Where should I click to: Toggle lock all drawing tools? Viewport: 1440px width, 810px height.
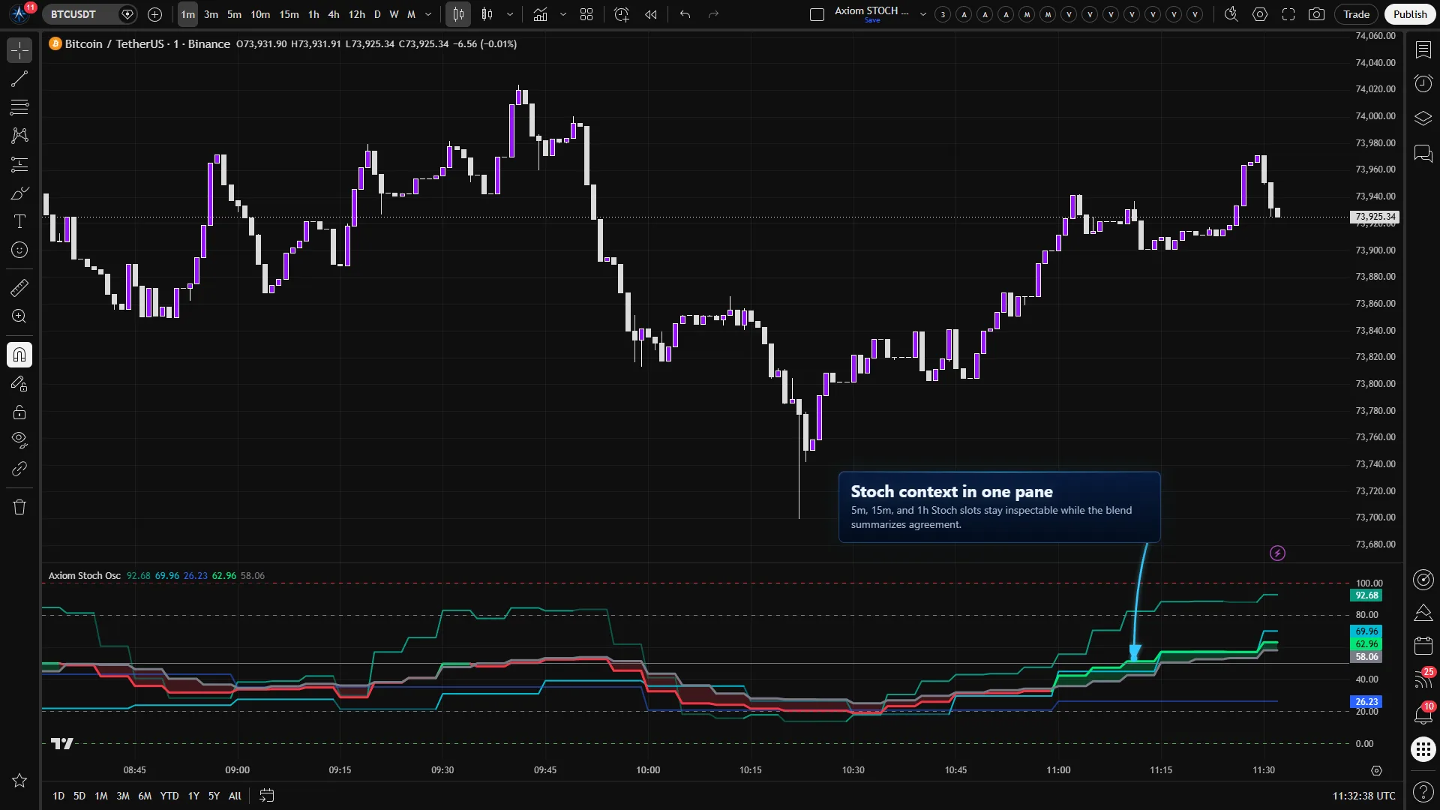coord(19,412)
